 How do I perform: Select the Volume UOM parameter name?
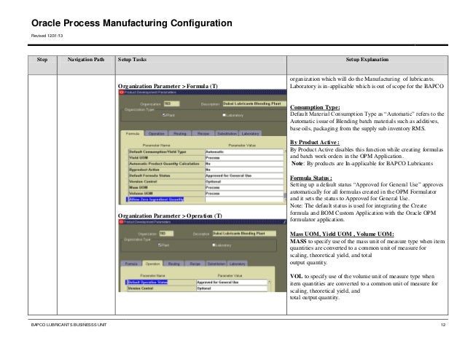tap(166, 194)
